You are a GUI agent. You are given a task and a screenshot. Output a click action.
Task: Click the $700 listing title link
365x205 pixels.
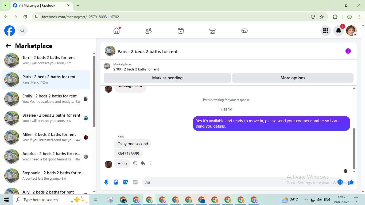click(136, 69)
